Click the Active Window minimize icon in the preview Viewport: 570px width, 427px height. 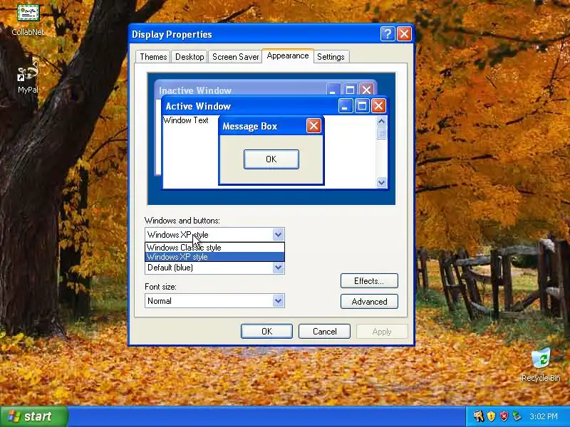(x=346, y=106)
